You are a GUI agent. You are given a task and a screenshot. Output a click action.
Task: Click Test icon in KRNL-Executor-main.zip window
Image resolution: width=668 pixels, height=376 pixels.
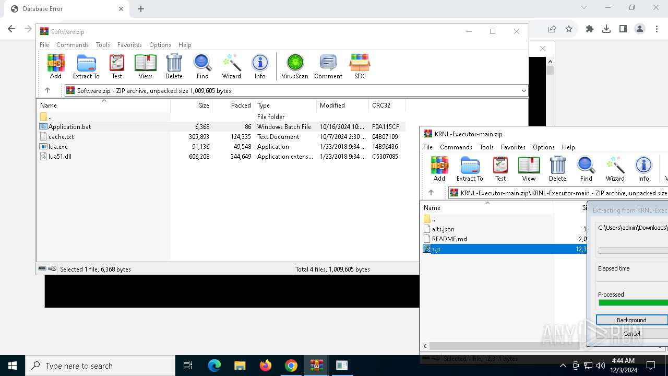pyautogui.click(x=500, y=169)
